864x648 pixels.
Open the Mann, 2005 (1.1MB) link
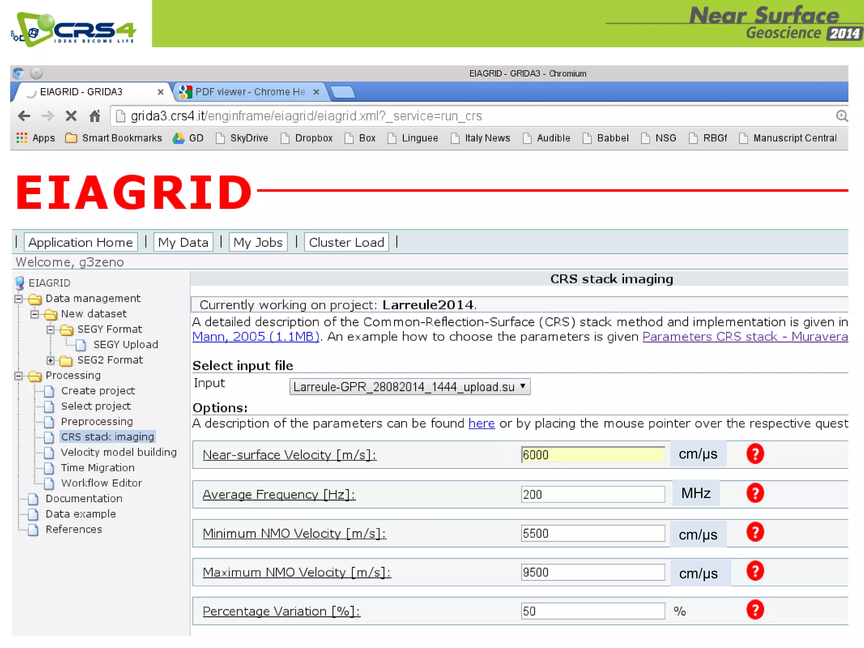[256, 337]
